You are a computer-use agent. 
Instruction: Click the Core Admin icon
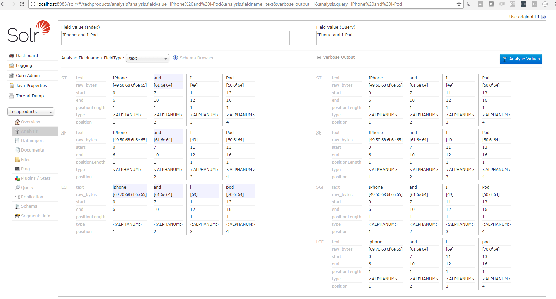tap(12, 76)
